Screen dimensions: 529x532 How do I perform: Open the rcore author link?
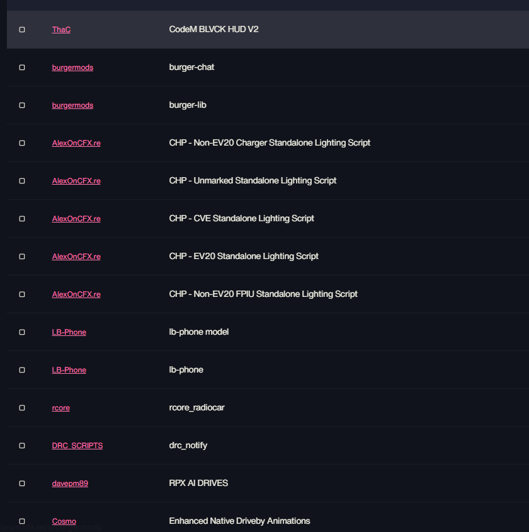click(x=61, y=408)
